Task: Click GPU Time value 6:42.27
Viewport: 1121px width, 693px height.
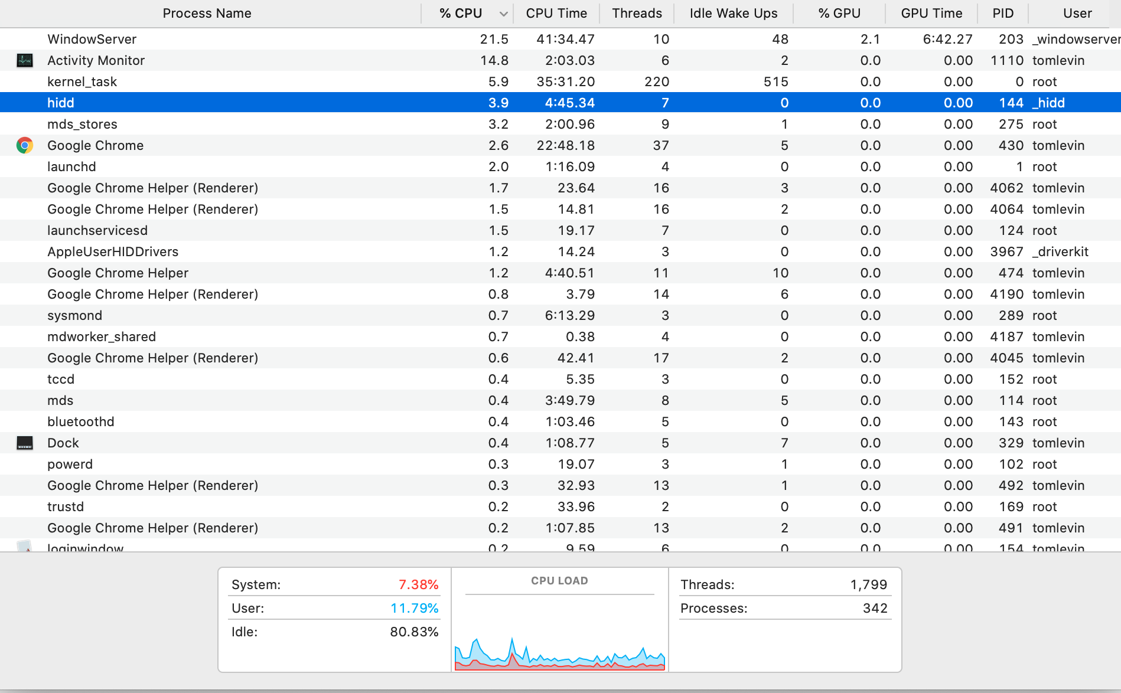Action: (x=947, y=39)
